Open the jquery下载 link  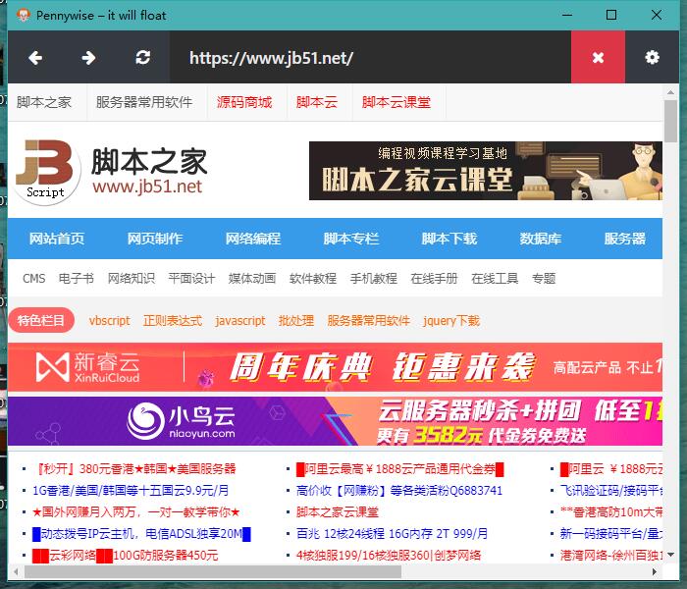(451, 321)
